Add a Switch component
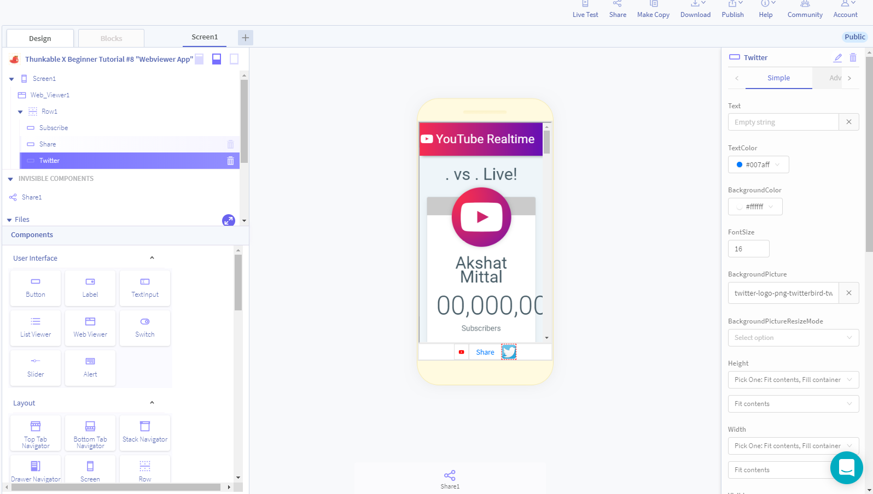This screenshot has height=494, width=873. [145, 328]
